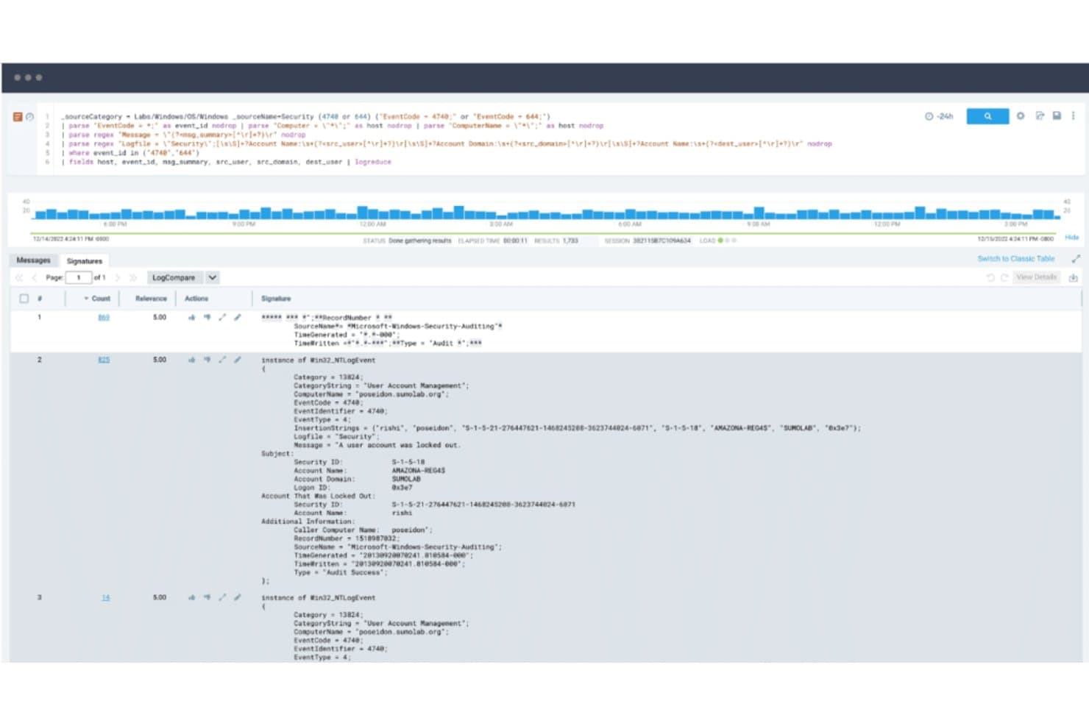Image resolution: width=1089 pixels, height=726 pixels.
Task: Open the three-dot more options menu
Action: 1074,116
